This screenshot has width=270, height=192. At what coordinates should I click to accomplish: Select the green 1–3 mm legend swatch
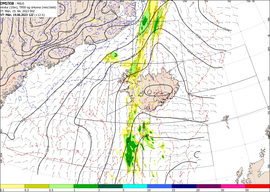pyautogui.click(x=86, y=186)
